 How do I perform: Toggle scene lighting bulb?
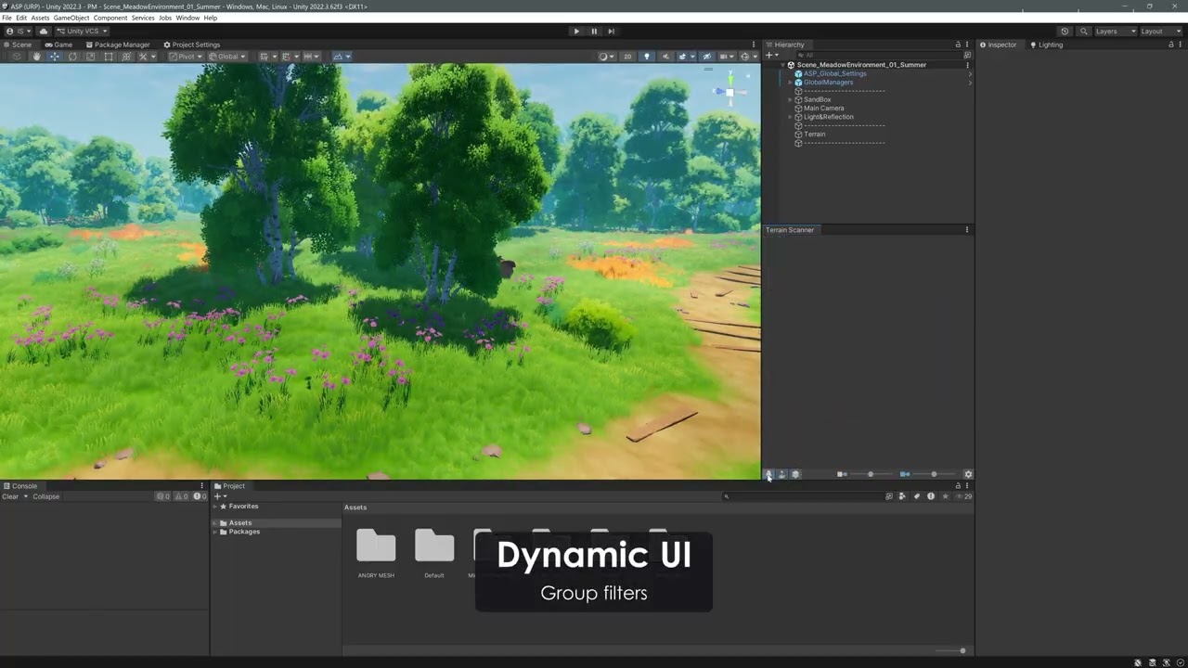click(647, 57)
